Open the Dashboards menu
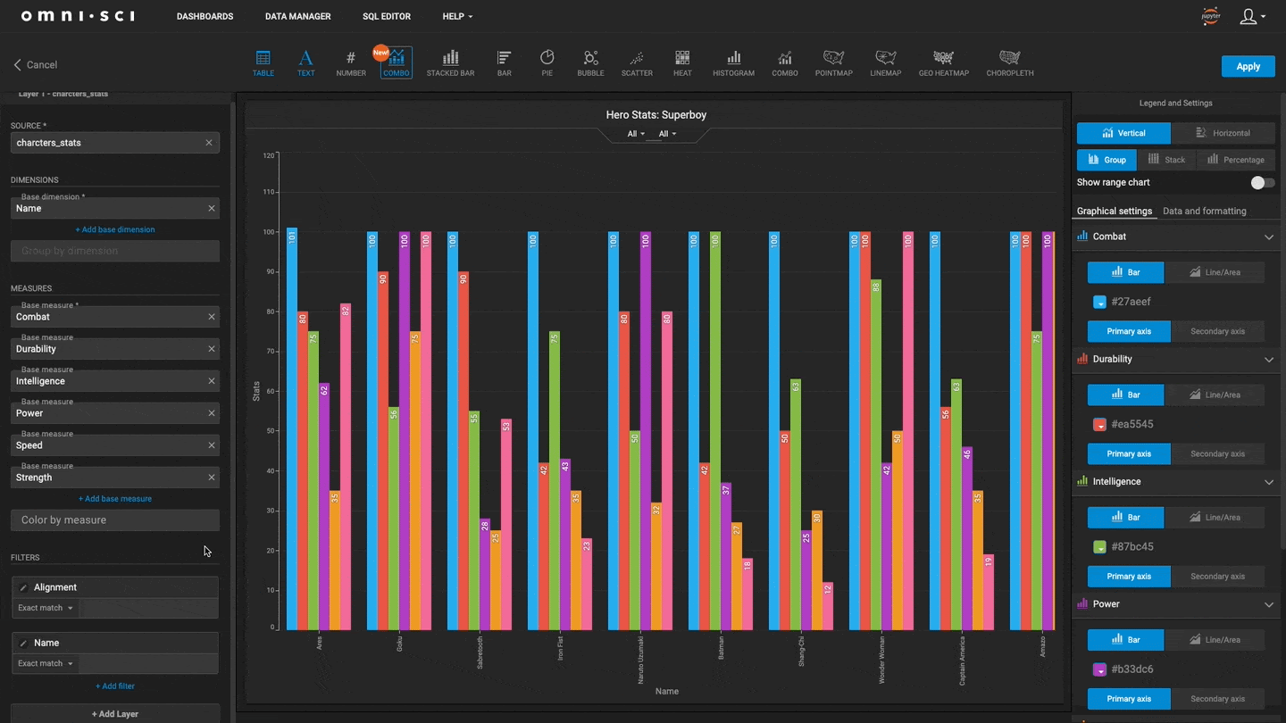This screenshot has height=723, width=1286. (x=205, y=16)
